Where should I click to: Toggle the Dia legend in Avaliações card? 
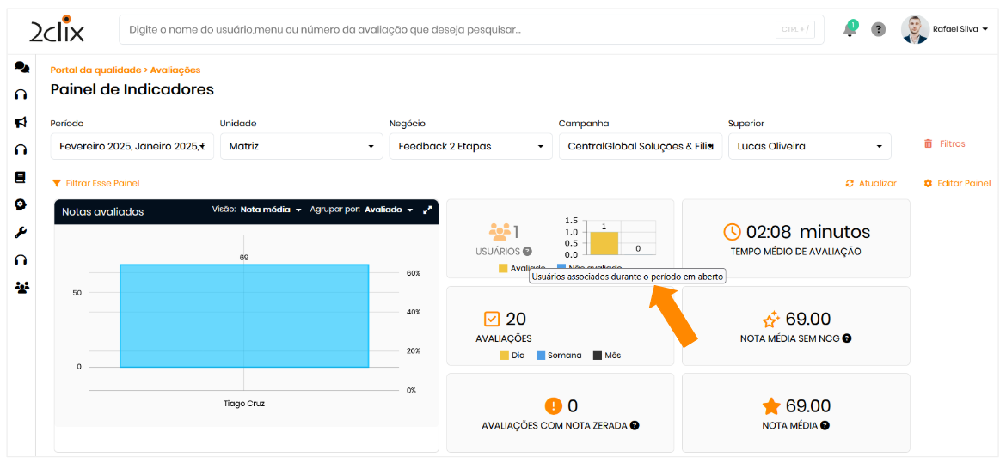(x=512, y=356)
